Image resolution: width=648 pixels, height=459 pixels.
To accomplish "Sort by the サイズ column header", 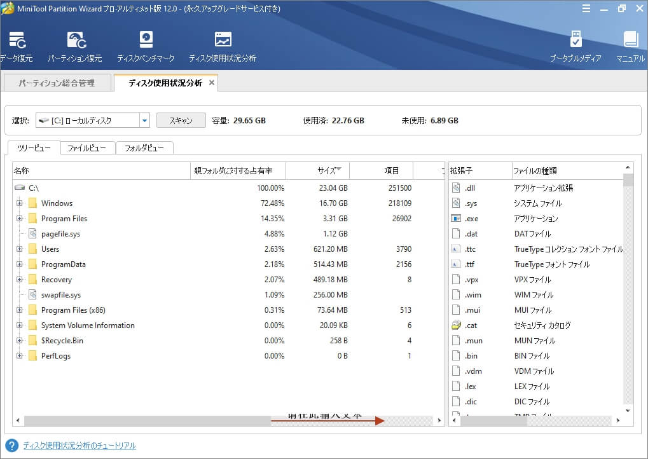I will pyautogui.click(x=317, y=170).
